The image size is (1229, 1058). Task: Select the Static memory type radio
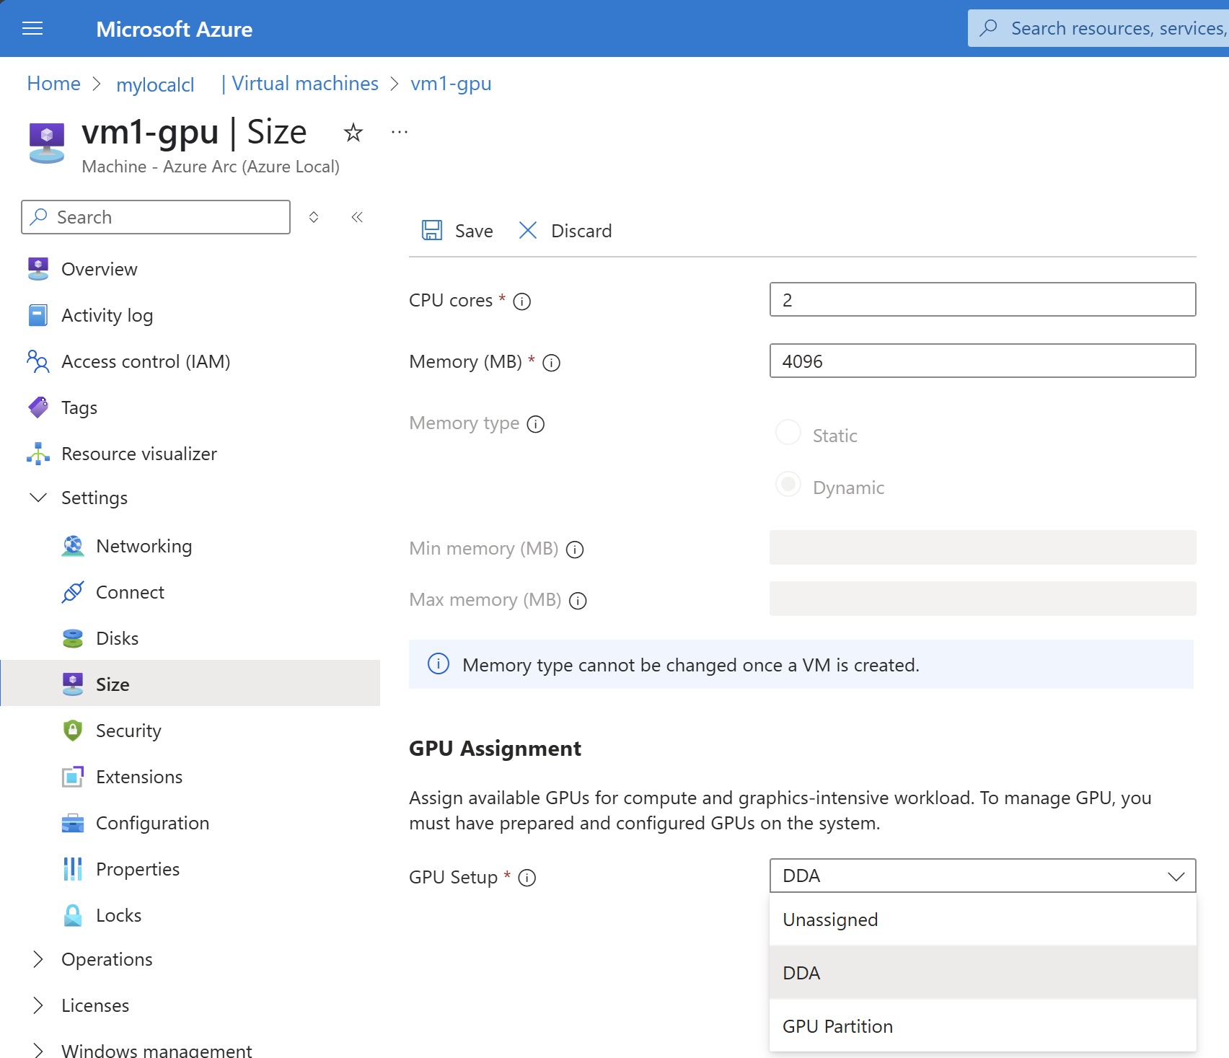(x=788, y=433)
